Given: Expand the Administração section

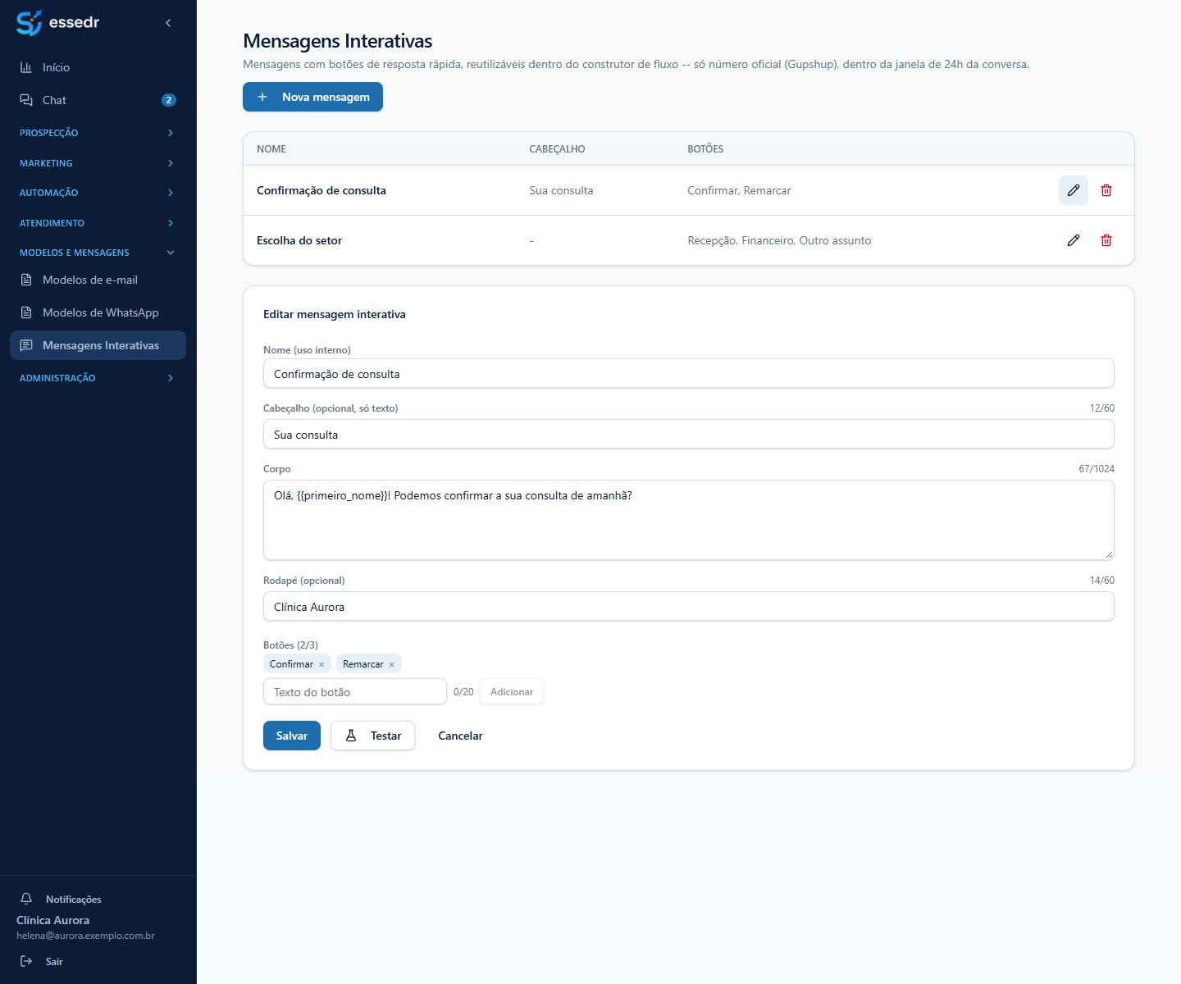Looking at the screenshot, I should tap(98, 378).
